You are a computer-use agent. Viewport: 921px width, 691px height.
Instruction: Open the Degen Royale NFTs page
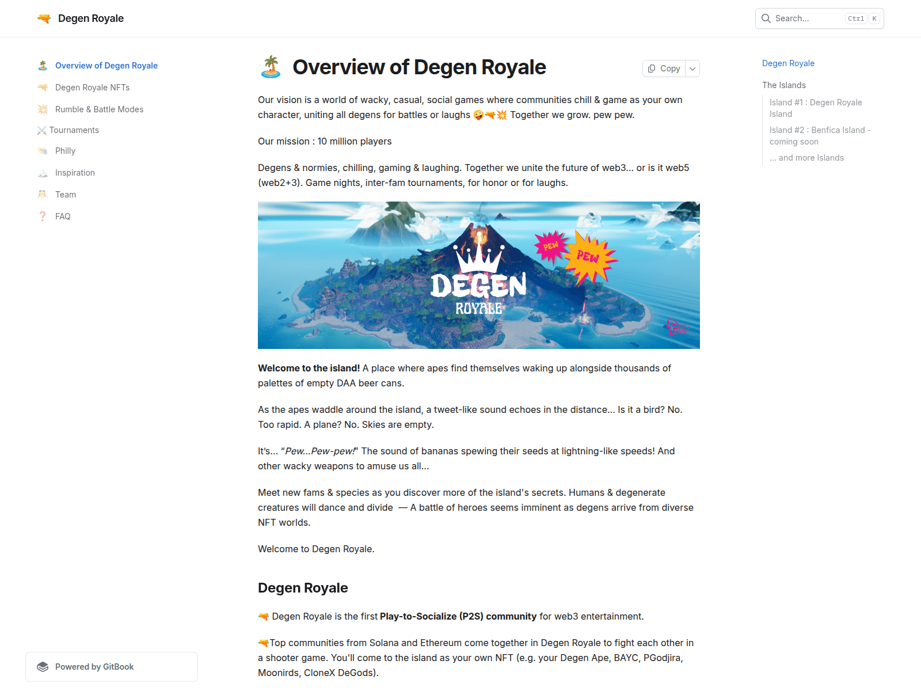click(x=92, y=88)
